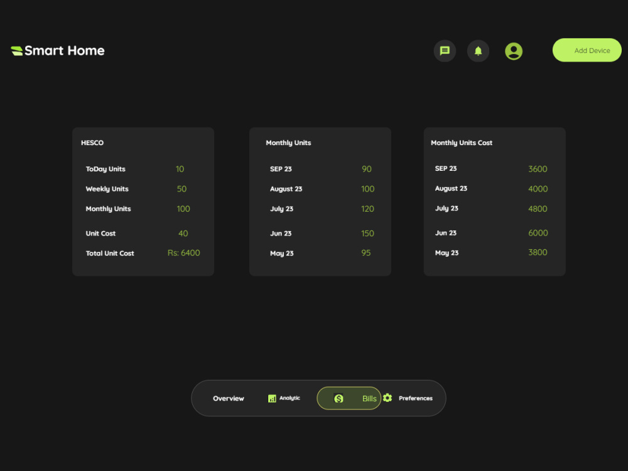Select August 23 units value 100
628x471 pixels.
pyautogui.click(x=367, y=188)
